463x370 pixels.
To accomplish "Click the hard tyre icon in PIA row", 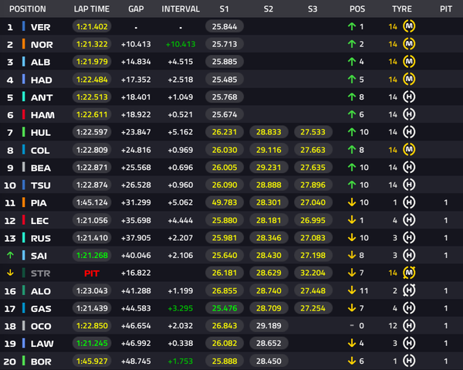I will 409,202.
